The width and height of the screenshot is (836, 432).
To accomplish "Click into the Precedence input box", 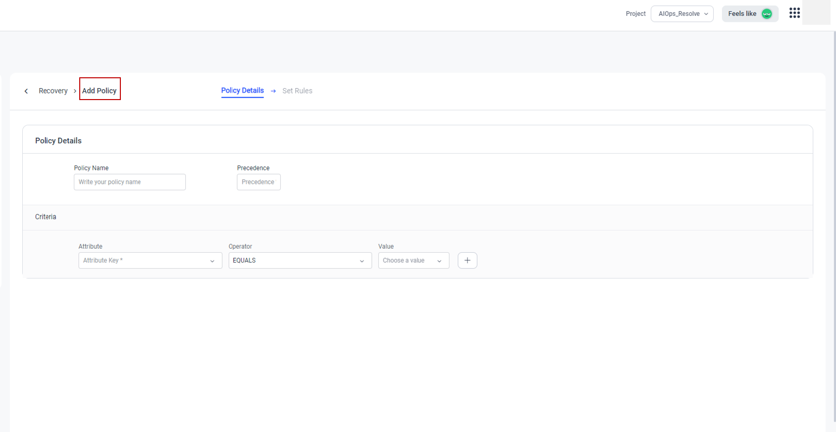I will pyautogui.click(x=259, y=182).
